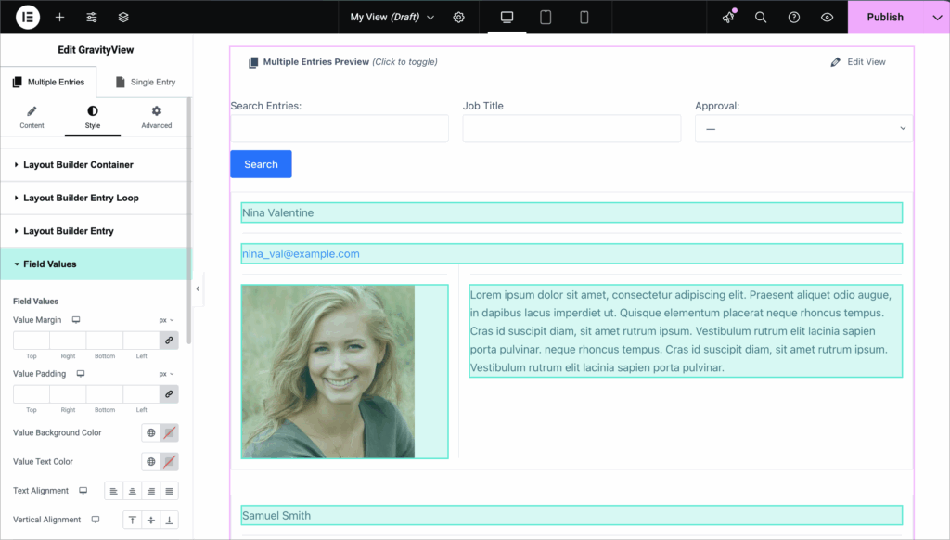Click the Edit View link
The image size is (950, 540).
tap(858, 62)
